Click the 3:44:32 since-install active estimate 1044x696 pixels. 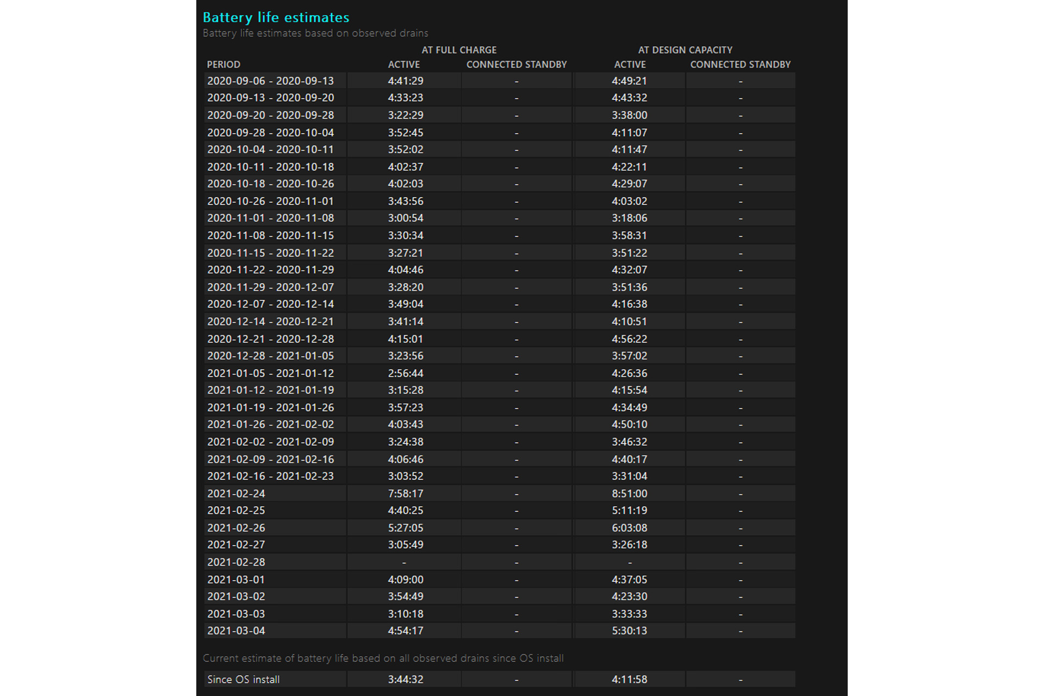point(405,679)
